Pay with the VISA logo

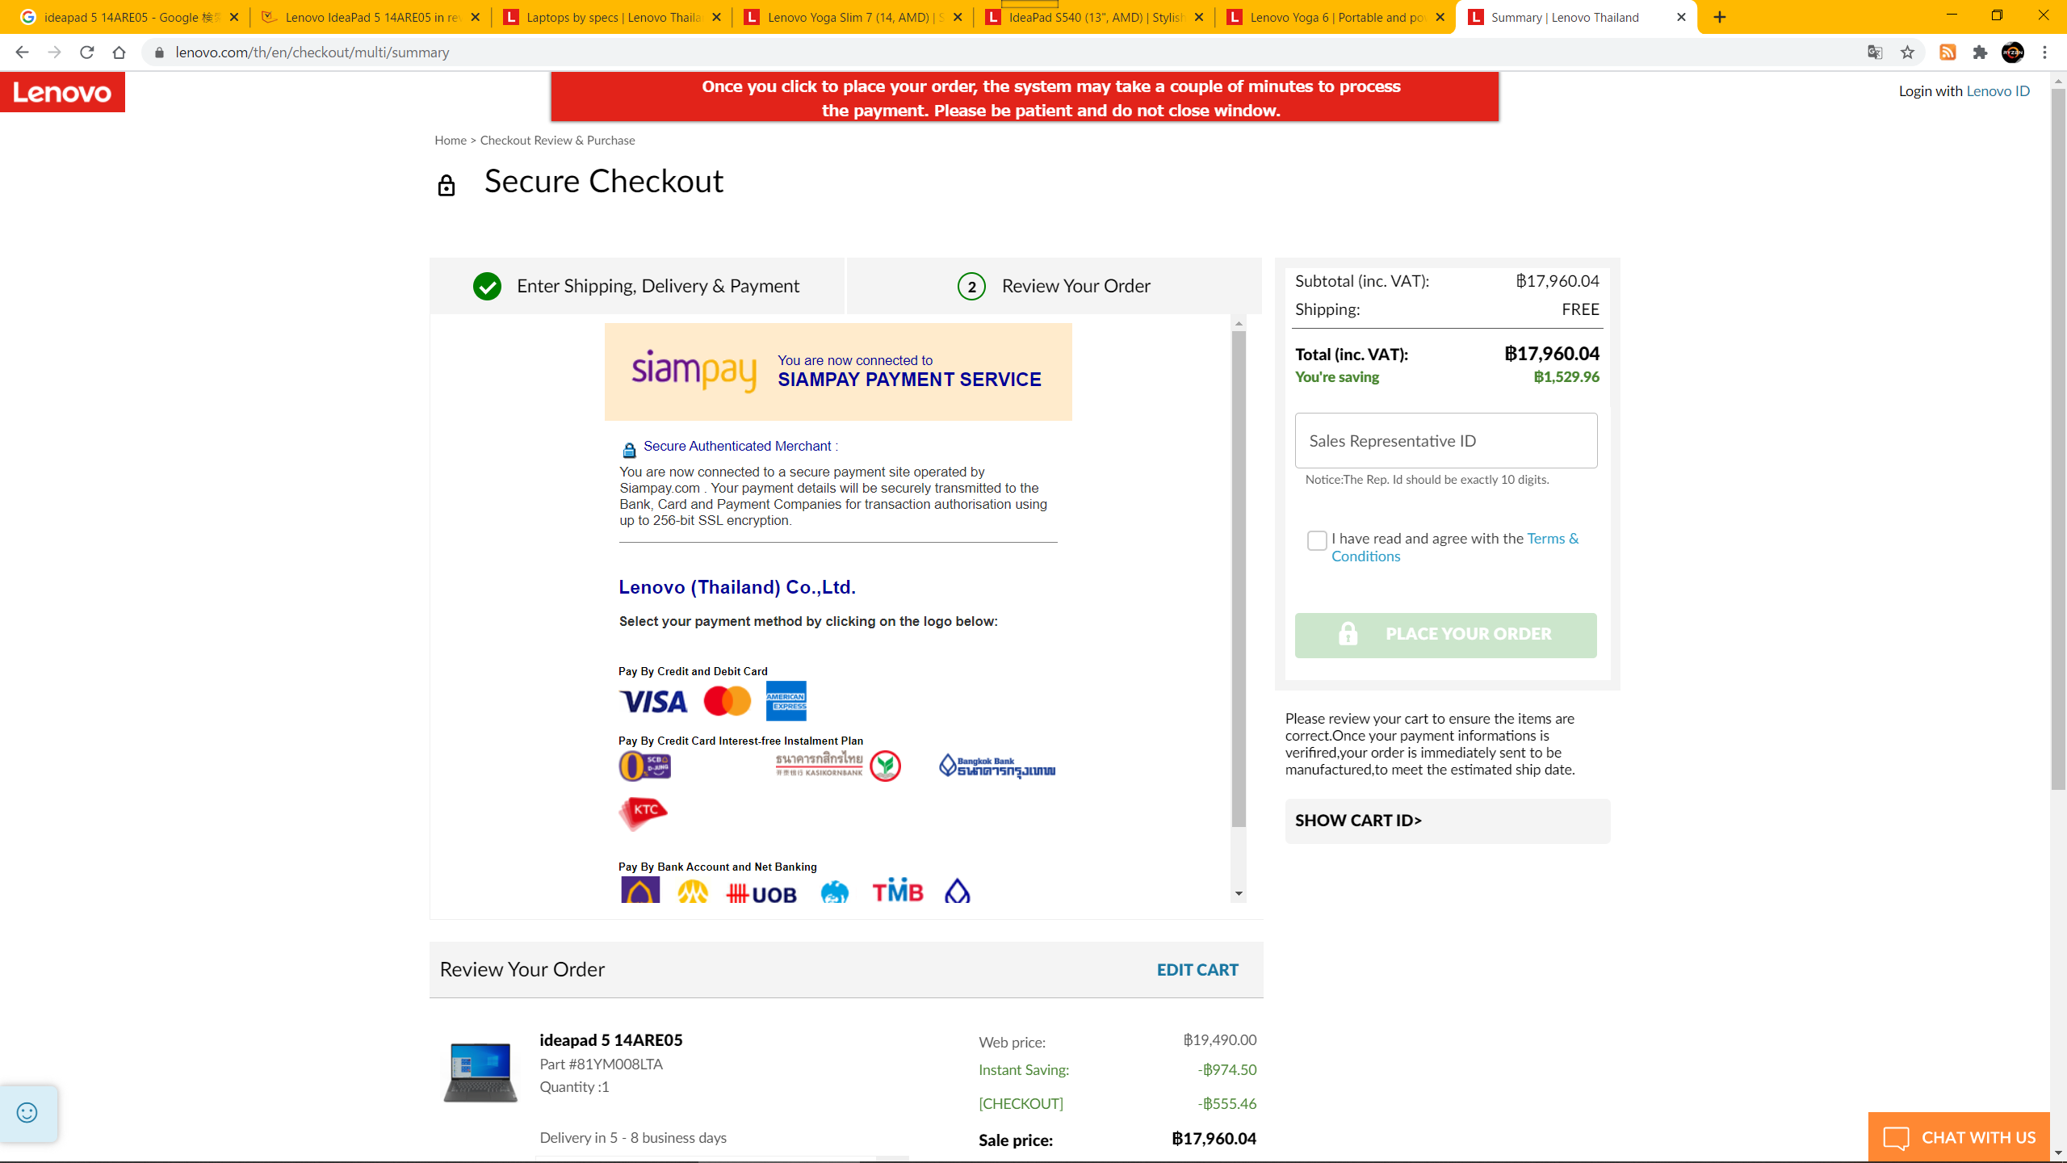click(x=653, y=701)
